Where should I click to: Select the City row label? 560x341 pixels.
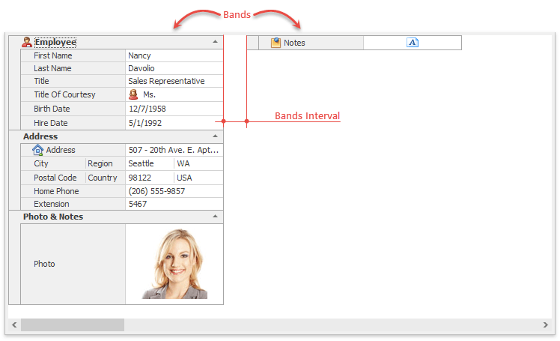(x=41, y=163)
